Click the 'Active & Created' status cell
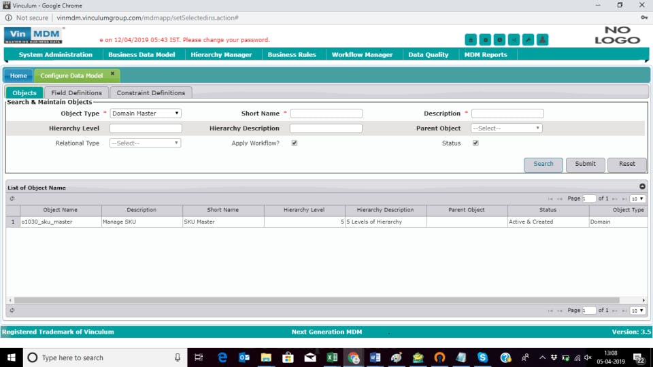Viewport: 653px width, 367px height. (548, 222)
